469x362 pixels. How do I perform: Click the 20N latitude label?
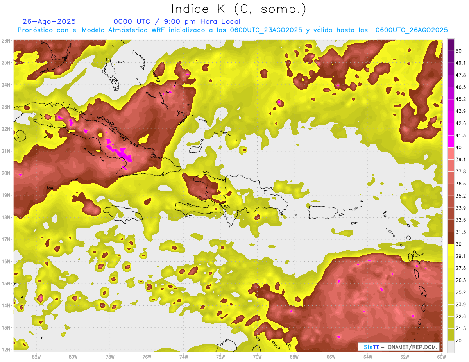5,173
